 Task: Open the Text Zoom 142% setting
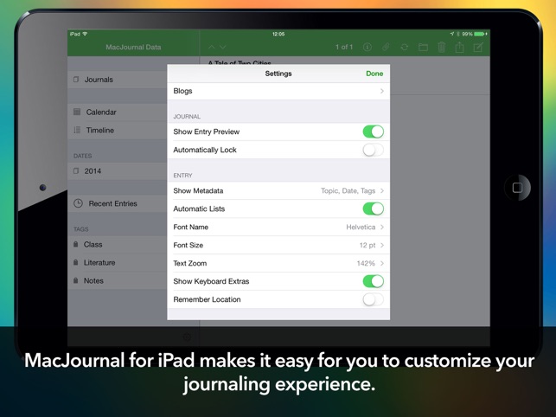pos(278,263)
